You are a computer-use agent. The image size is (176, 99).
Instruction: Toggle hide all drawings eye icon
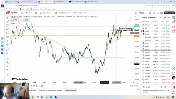tap(7, 70)
